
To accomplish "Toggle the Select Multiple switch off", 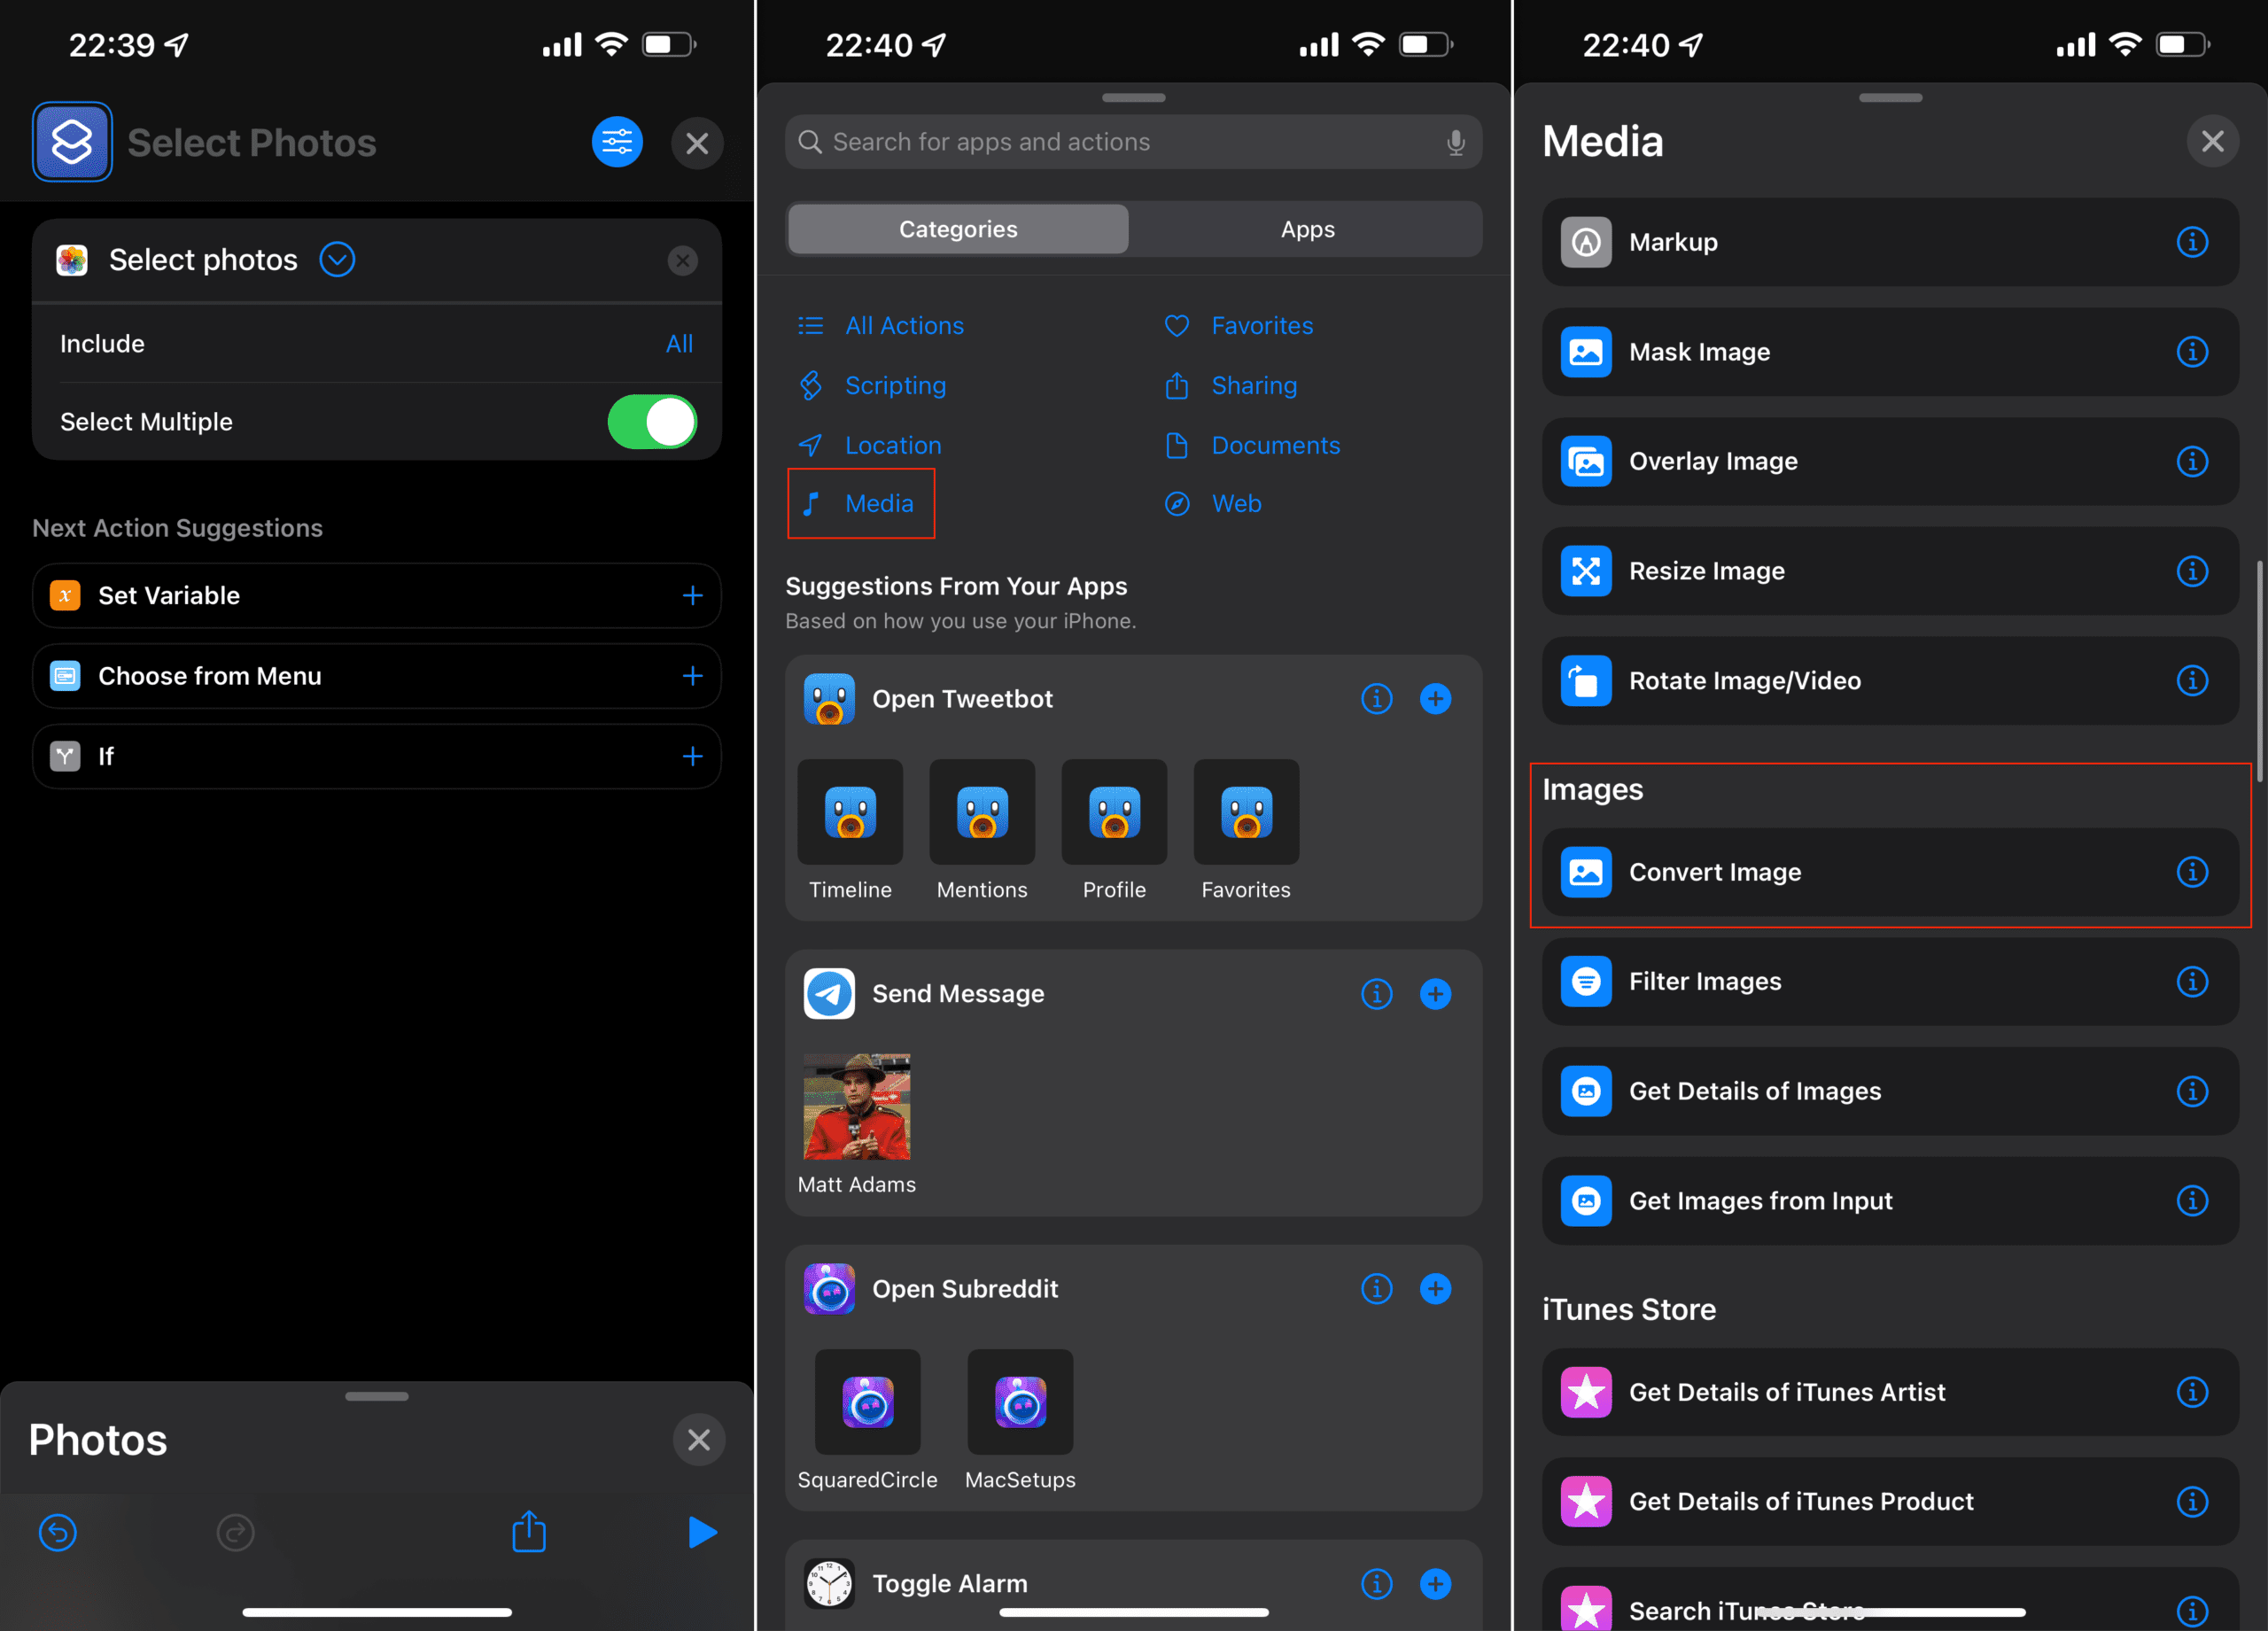I will coord(652,421).
